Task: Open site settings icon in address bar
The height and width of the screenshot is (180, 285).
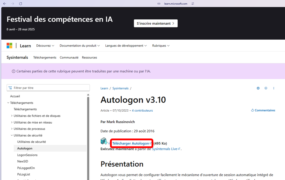Action: pyautogui.click(x=193, y=4)
